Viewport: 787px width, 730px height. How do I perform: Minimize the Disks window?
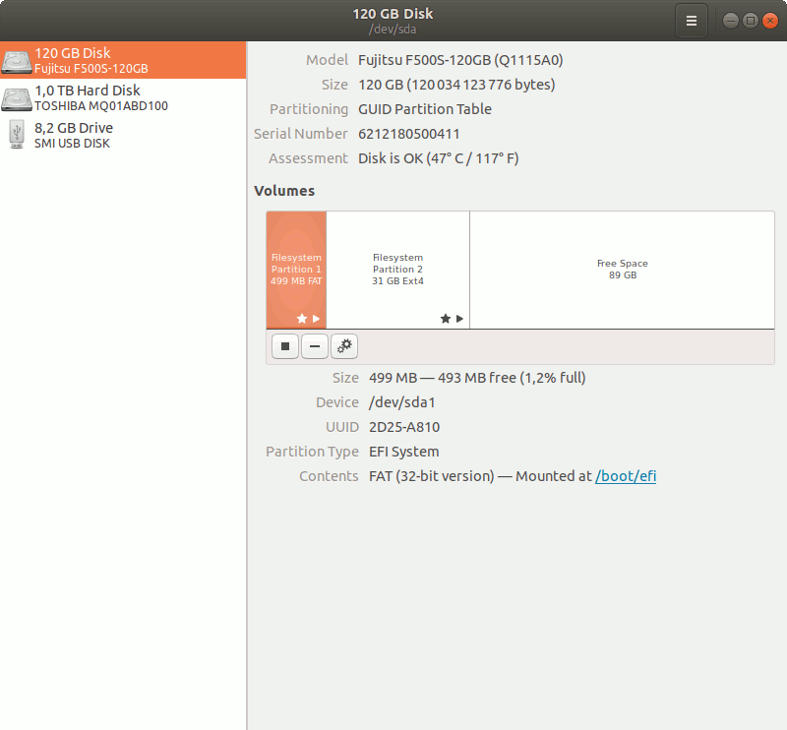(730, 21)
